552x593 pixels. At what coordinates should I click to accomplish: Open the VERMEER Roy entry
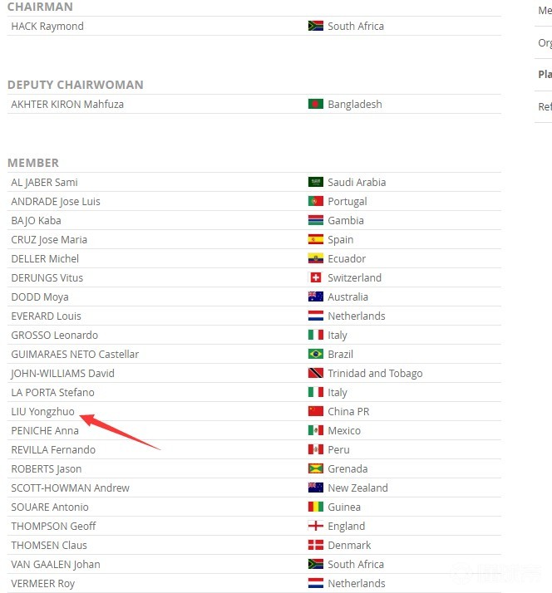(x=42, y=584)
